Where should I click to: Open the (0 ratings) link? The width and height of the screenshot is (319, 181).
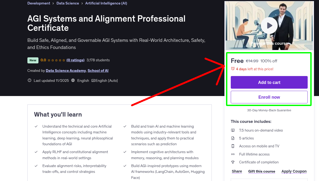pos(75,60)
